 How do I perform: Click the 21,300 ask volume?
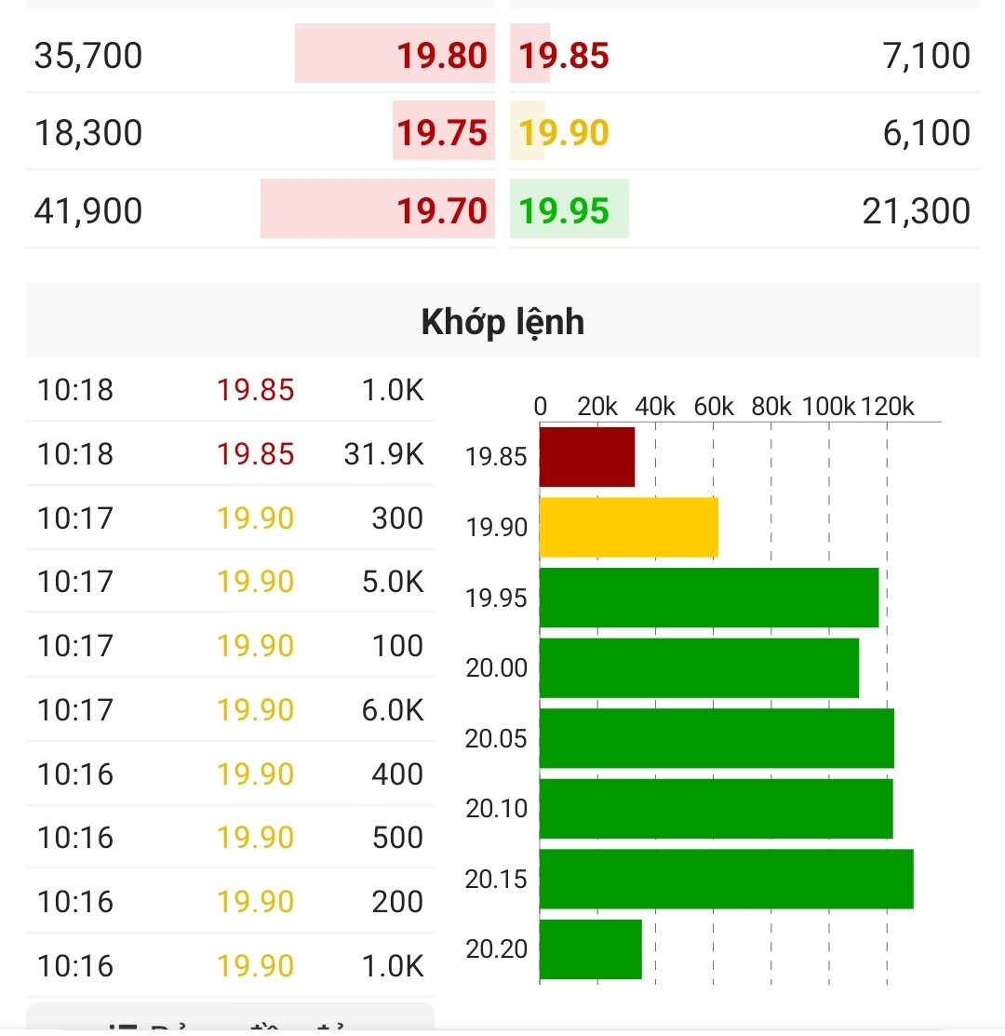coord(916,211)
